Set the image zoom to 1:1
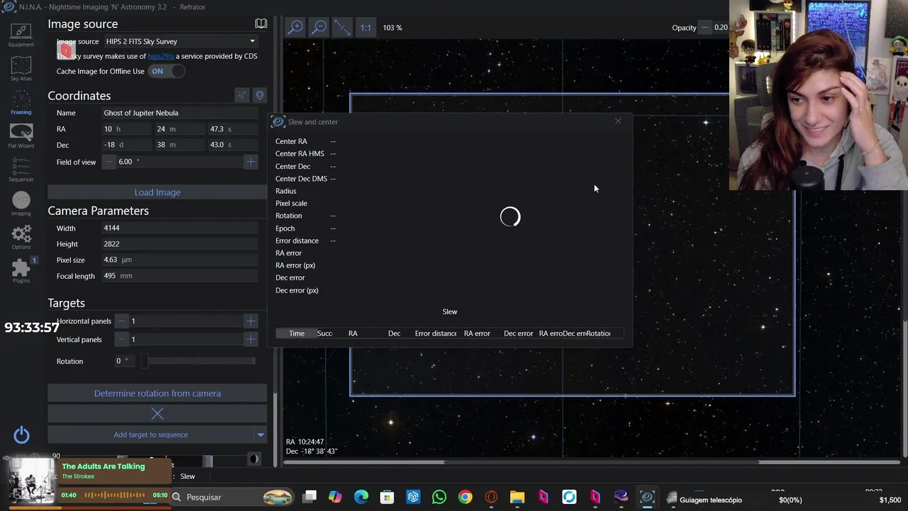Screen dimensions: 908x511 pyautogui.click(x=365, y=28)
